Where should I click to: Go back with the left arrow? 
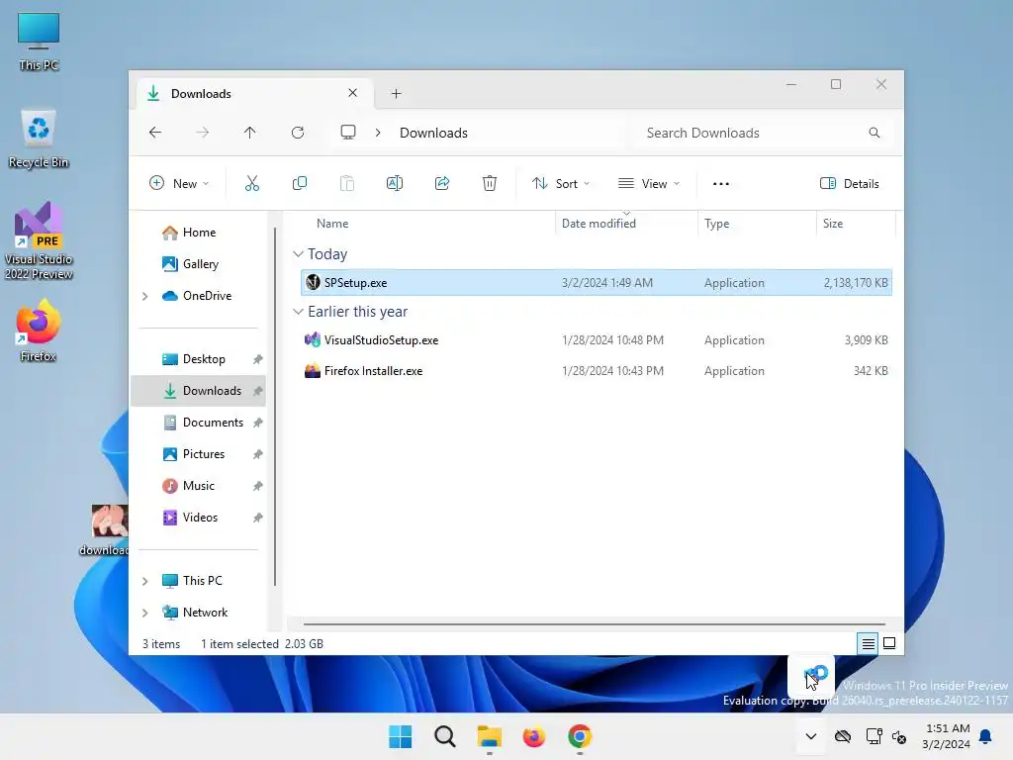155,133
